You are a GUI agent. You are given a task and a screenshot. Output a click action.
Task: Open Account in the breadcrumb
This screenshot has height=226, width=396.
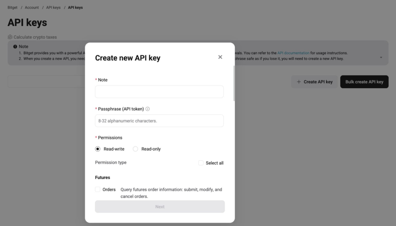(32, 7)
